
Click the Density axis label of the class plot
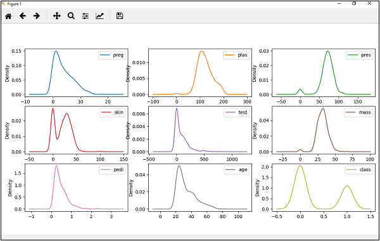pyautogui.click(x=257, y=188)
